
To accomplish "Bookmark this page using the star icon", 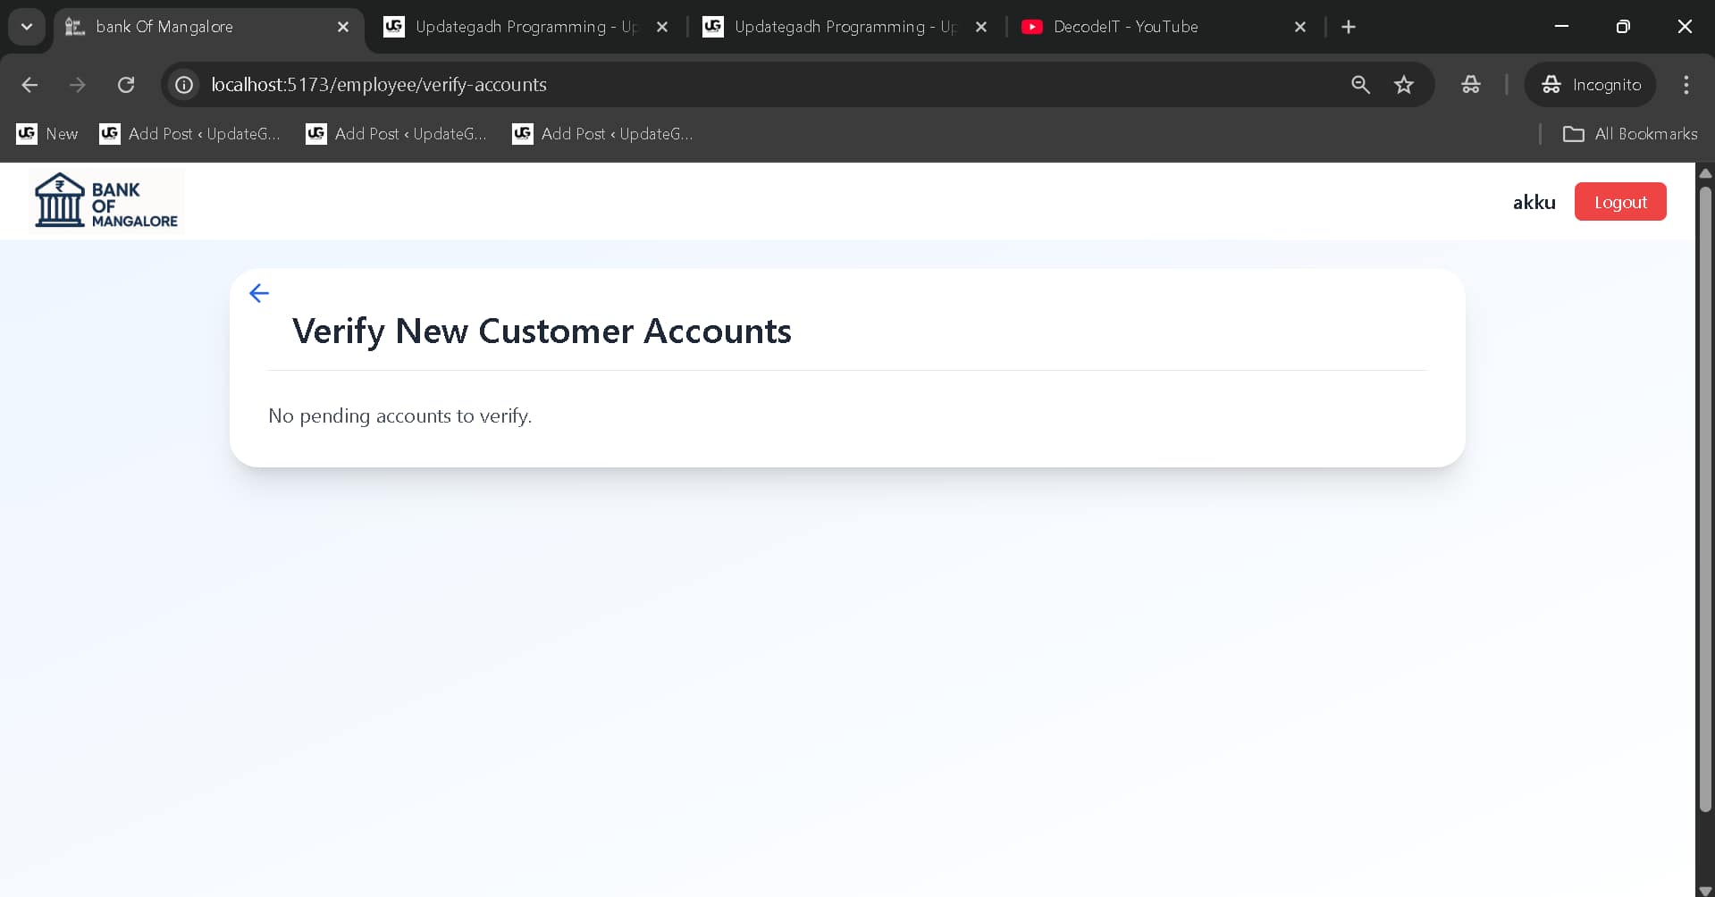I will 1404,85.
